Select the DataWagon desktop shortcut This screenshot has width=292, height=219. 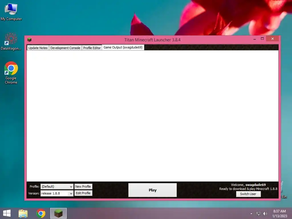pos(11,41)
